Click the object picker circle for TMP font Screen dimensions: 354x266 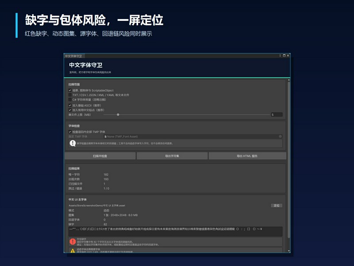pos(280,137)
